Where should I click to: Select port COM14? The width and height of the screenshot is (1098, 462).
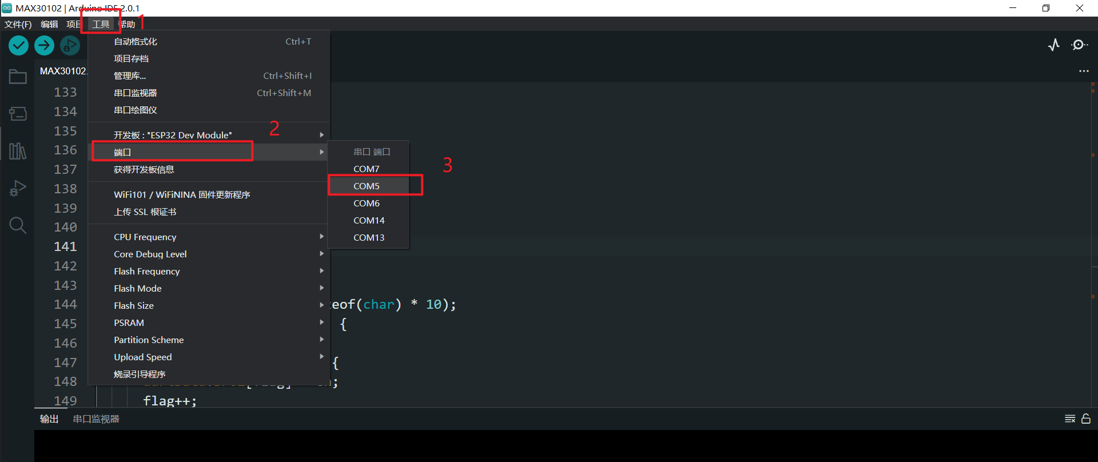368,220
